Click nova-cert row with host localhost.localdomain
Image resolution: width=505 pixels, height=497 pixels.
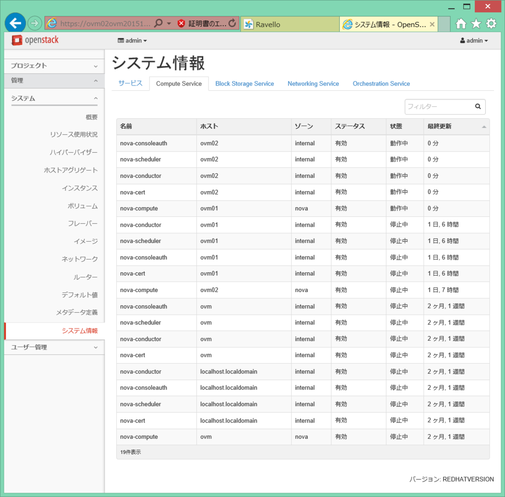point(303,421)
